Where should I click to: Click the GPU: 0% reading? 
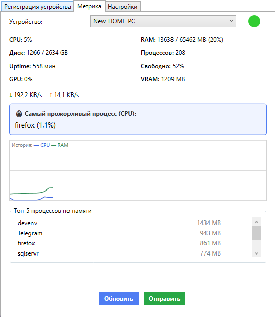21,79
